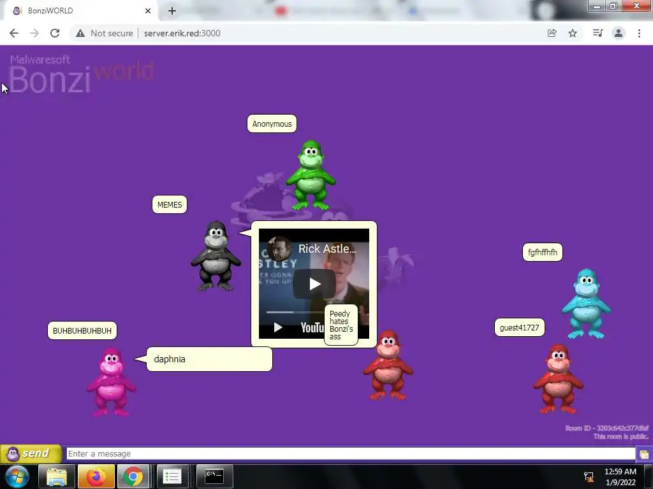Click the Peedy hates Bonzi's speech bubble
The image size is (653, 489).
click(341, 325)
